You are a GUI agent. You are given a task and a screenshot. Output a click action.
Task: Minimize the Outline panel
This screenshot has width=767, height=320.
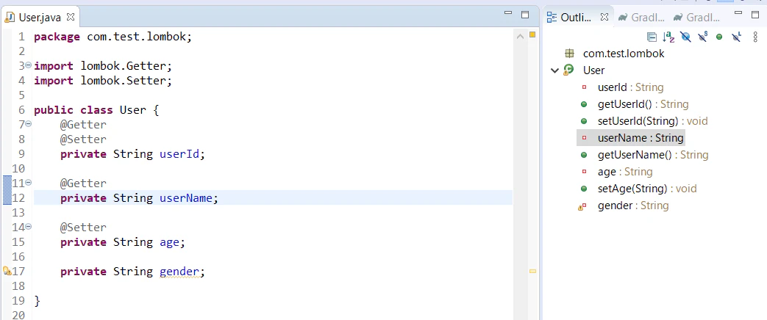click(738, 12)
